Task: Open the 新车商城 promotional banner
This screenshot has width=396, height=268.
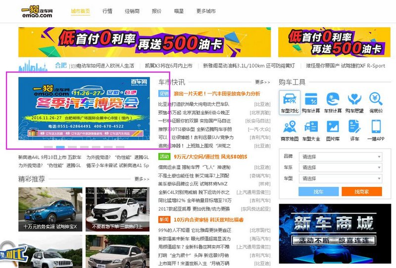Action: click(335, 234)
